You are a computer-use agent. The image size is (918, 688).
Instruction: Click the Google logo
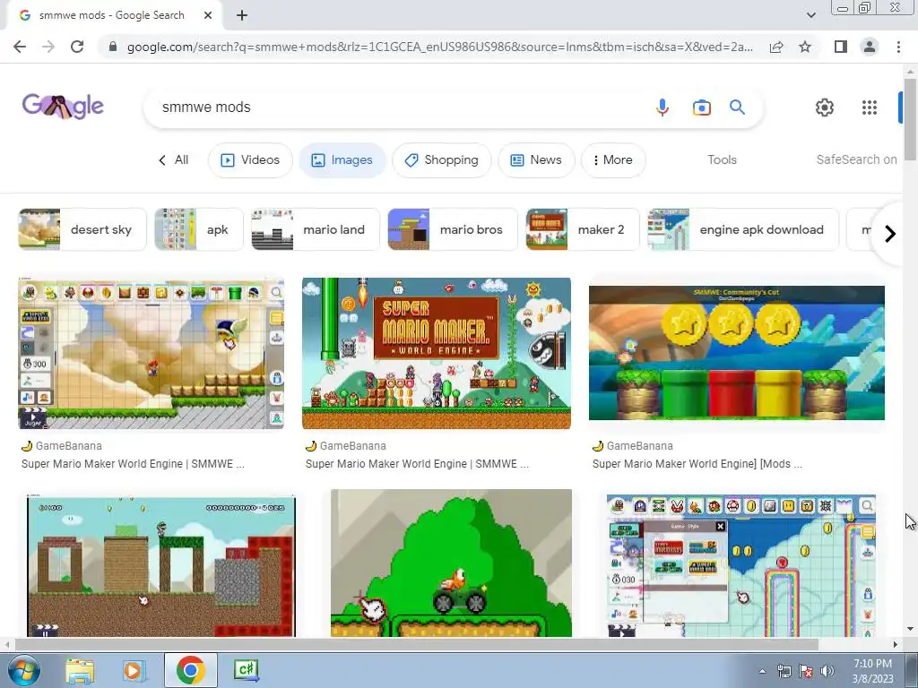pos(64,107)
